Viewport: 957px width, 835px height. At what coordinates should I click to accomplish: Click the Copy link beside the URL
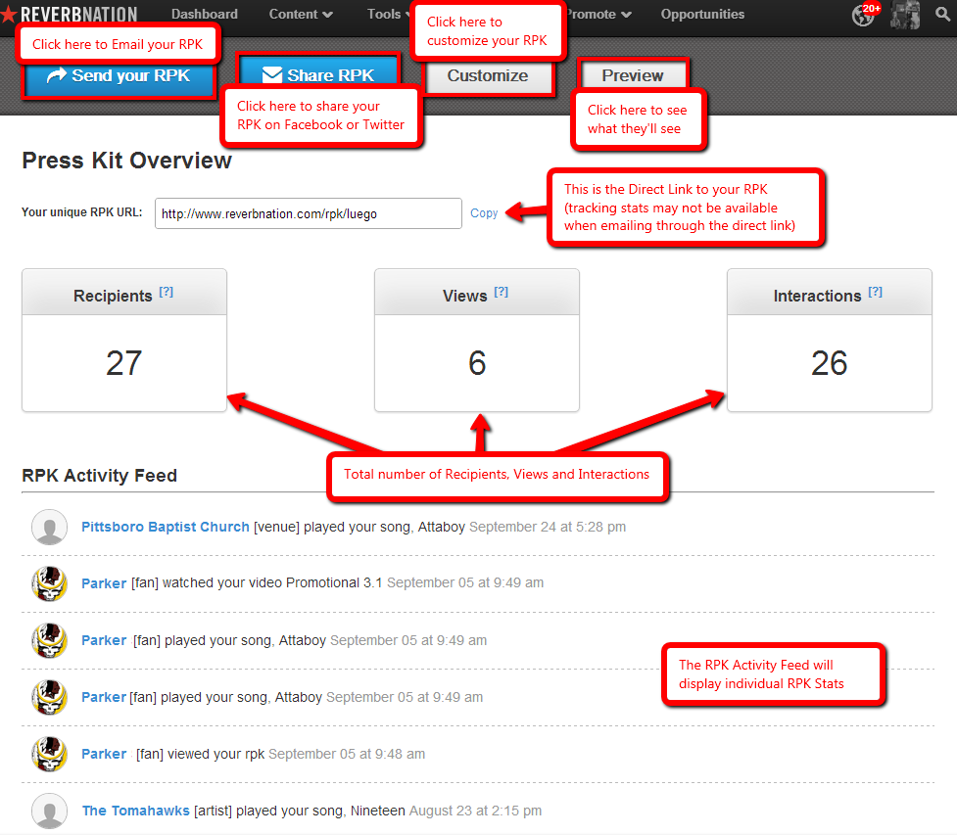(x=484, y=213)
